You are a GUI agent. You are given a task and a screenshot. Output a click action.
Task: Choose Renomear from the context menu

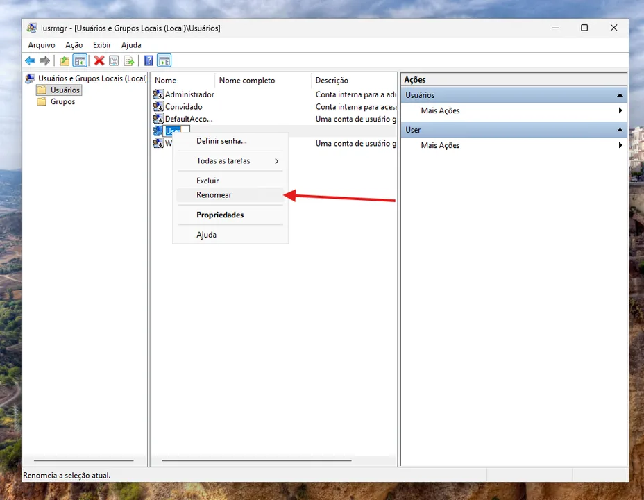230,195
